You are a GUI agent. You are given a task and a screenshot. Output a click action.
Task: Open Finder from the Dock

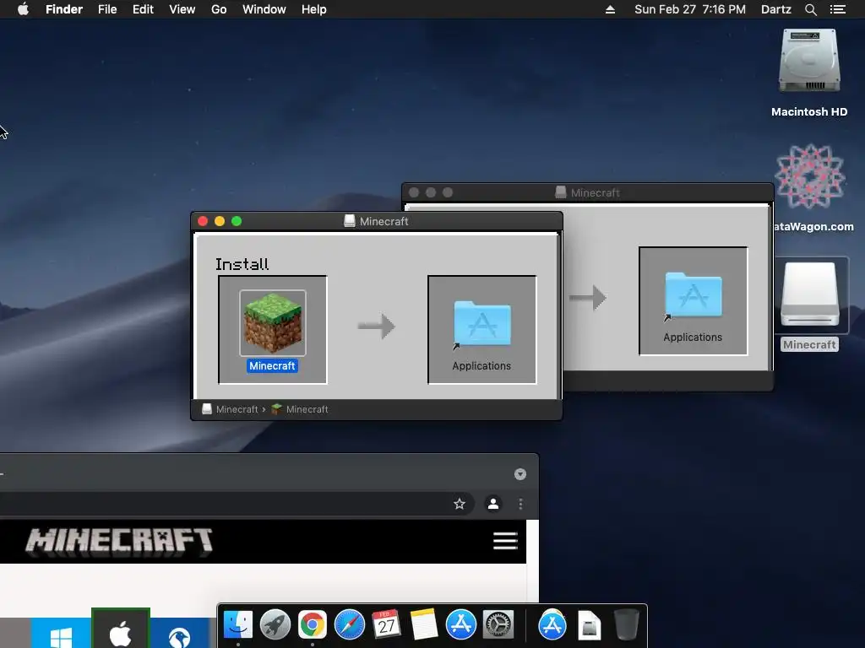pyautogui.click(x=238, y=625)
